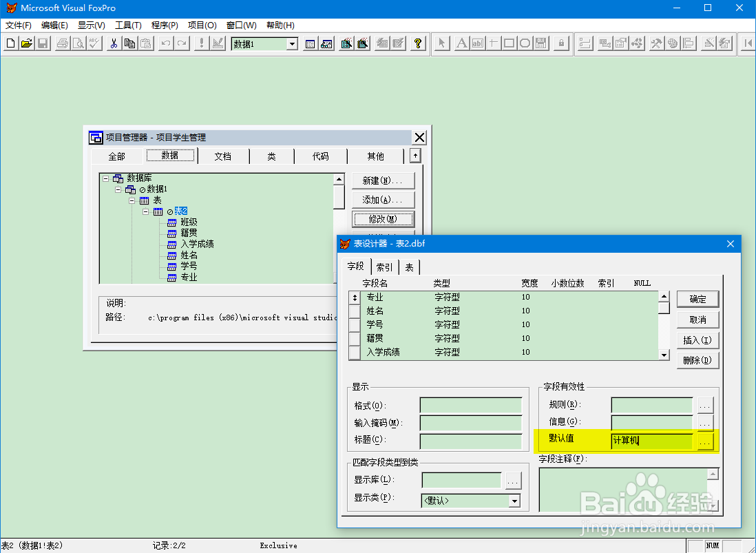Switch to the 索引 tab in Table Designer
Viewport: 756px width, 553px height.
pyautogui.click(x=385, y=267)
